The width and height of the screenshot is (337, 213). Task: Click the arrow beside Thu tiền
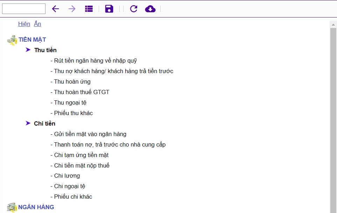28,50
